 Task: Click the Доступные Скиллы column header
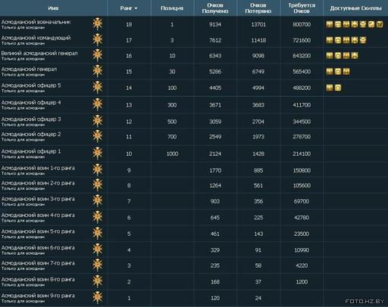point(355,8)
